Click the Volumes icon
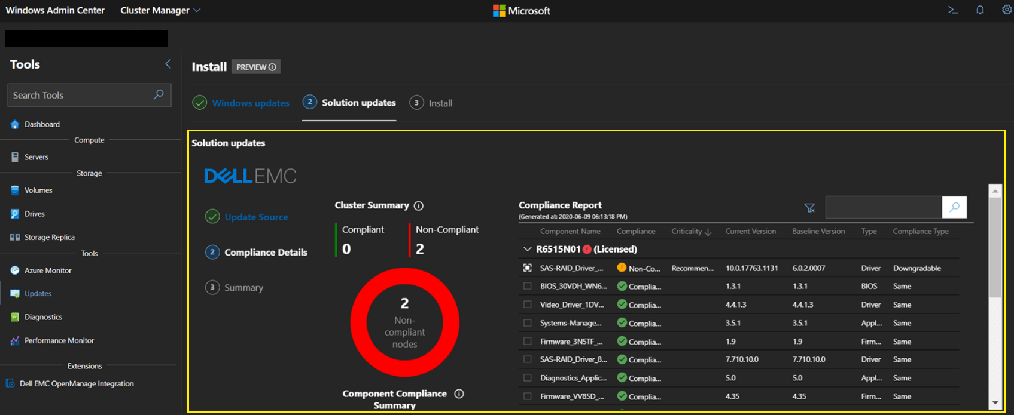Viewport: 1014px width, 415px height. click(15, 190)
